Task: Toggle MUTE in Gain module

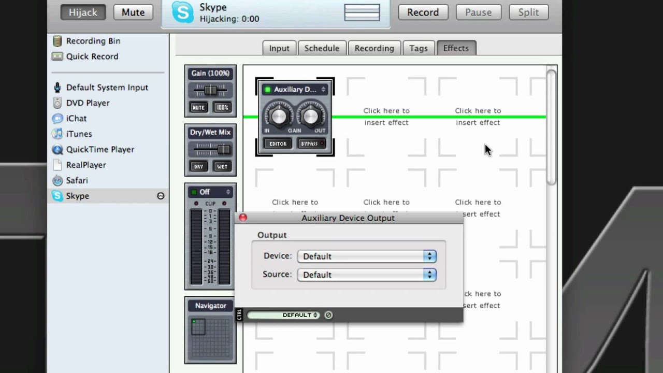Action: [x=198, y=108]
